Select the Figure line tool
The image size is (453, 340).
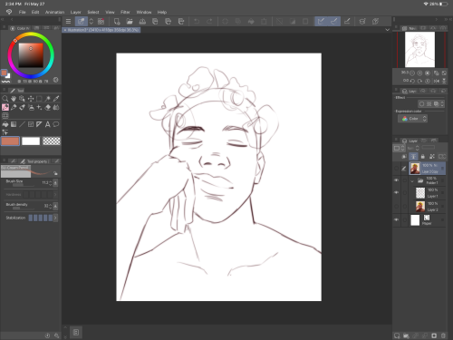pyautogui.click(x=22, y=124)
